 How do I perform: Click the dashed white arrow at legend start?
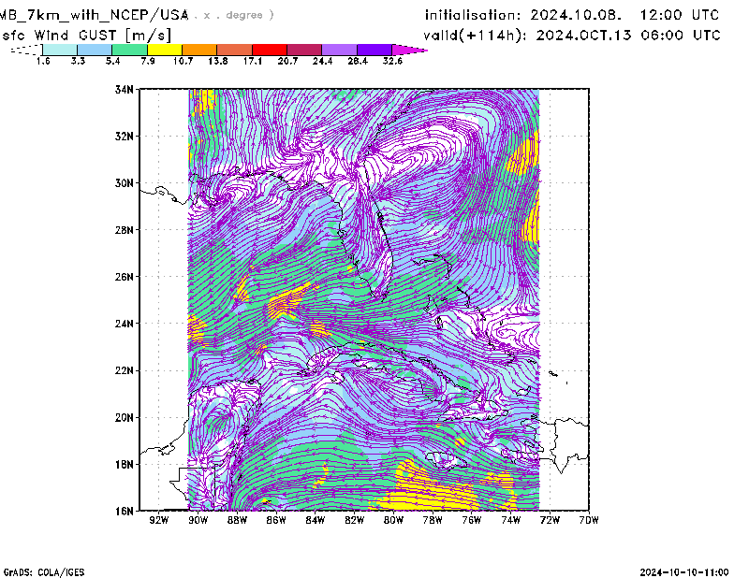click(26, 50)
